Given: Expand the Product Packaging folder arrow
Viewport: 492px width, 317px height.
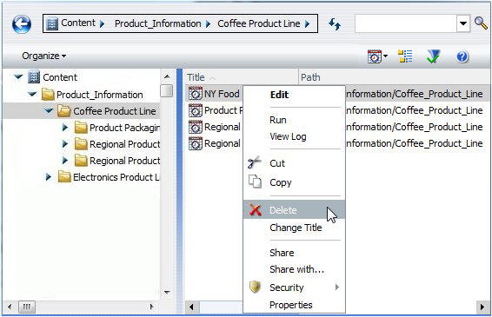Looking at the screenshot, I should pyautogui.click(x=65, y=128).
